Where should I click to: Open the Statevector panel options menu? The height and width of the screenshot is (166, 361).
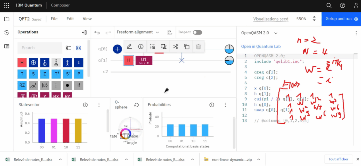[99, 105]
